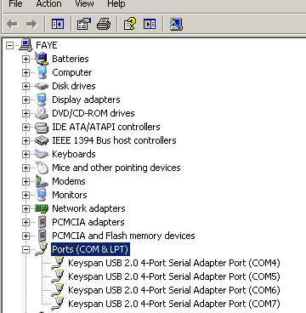Select the FAYE computer name
The image size is (306, 313).
(x=47, y=45)
